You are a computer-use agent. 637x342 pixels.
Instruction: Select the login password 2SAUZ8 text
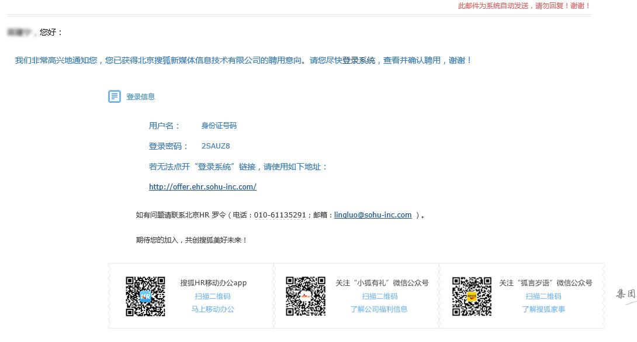tap(216, 146)
